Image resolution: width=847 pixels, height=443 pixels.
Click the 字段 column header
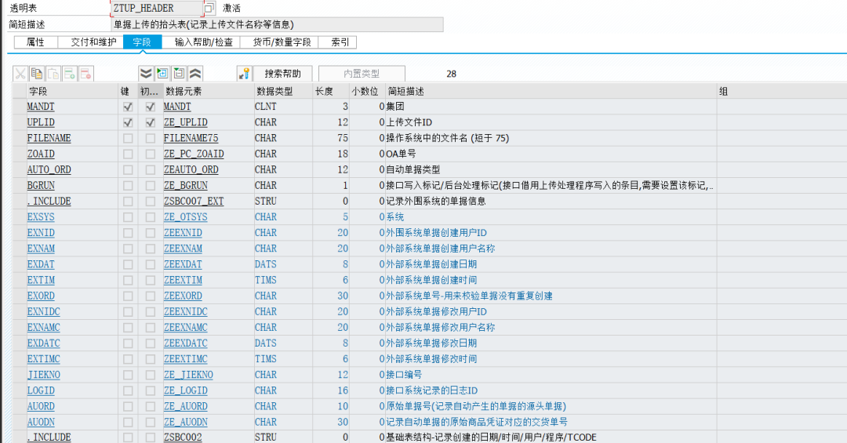(x=72, y=91)
